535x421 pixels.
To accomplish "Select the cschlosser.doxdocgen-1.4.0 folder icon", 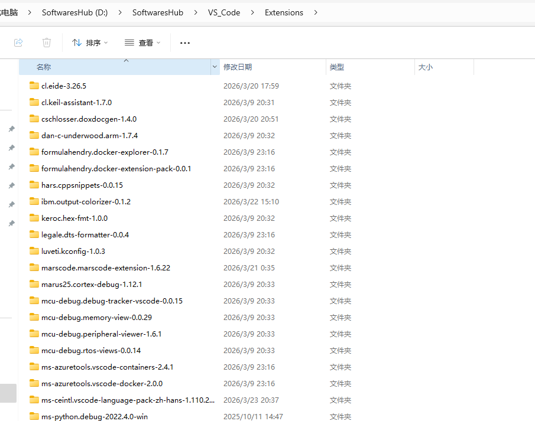I will point(34,119).
